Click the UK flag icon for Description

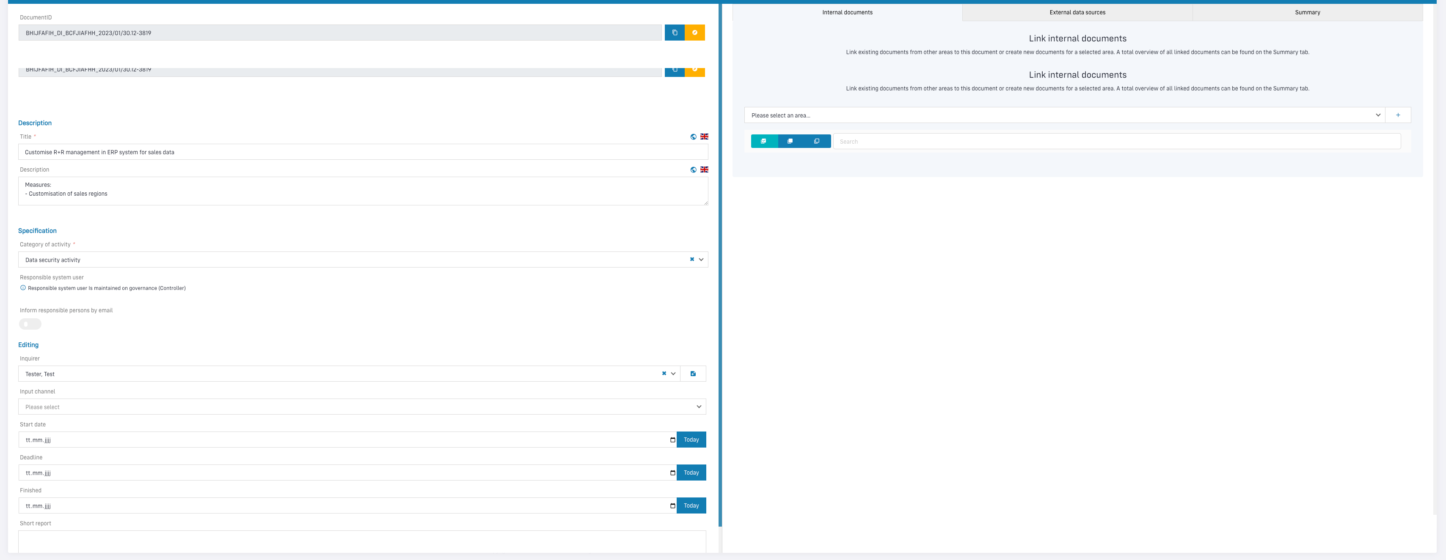click(x=704, y=169)
